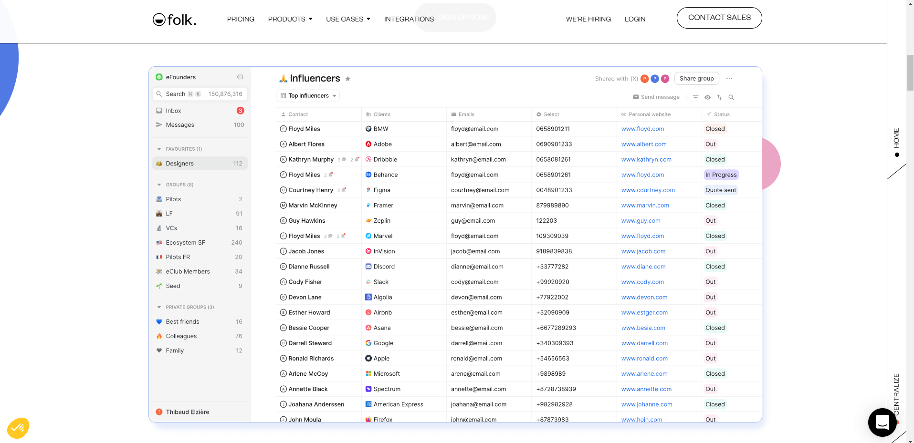This screenshot has width=914, height=443.
Task: Open www.albert.com link
Action: coord(644,144)
